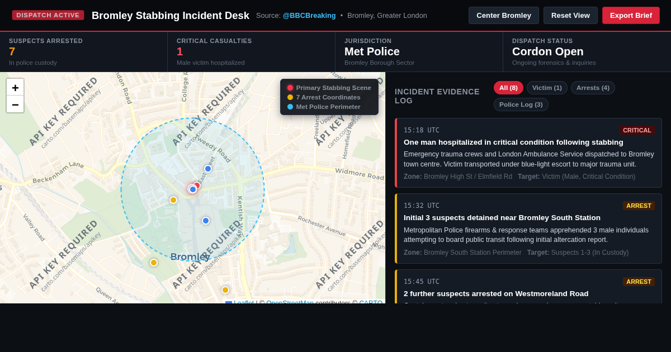Click ARREST tag on 15:32 UTC entry
Image resolution: width=671 pixels, height=352 pixels.
(x=639, y=206)
